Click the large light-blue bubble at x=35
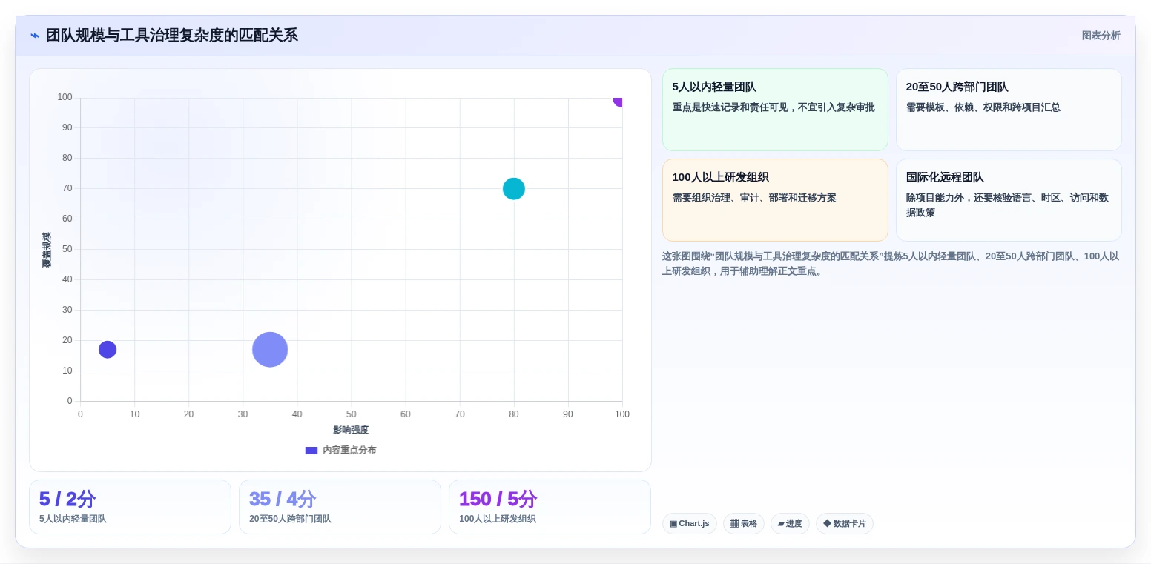 [270, 350]
